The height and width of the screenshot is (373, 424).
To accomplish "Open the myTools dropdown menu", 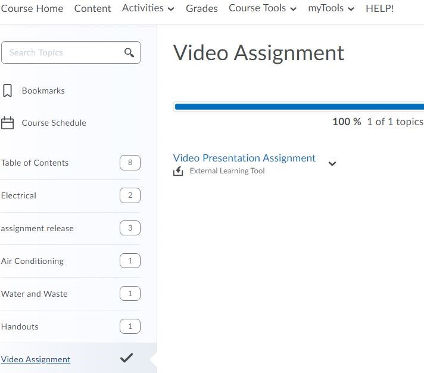I will tap(331, 8).
